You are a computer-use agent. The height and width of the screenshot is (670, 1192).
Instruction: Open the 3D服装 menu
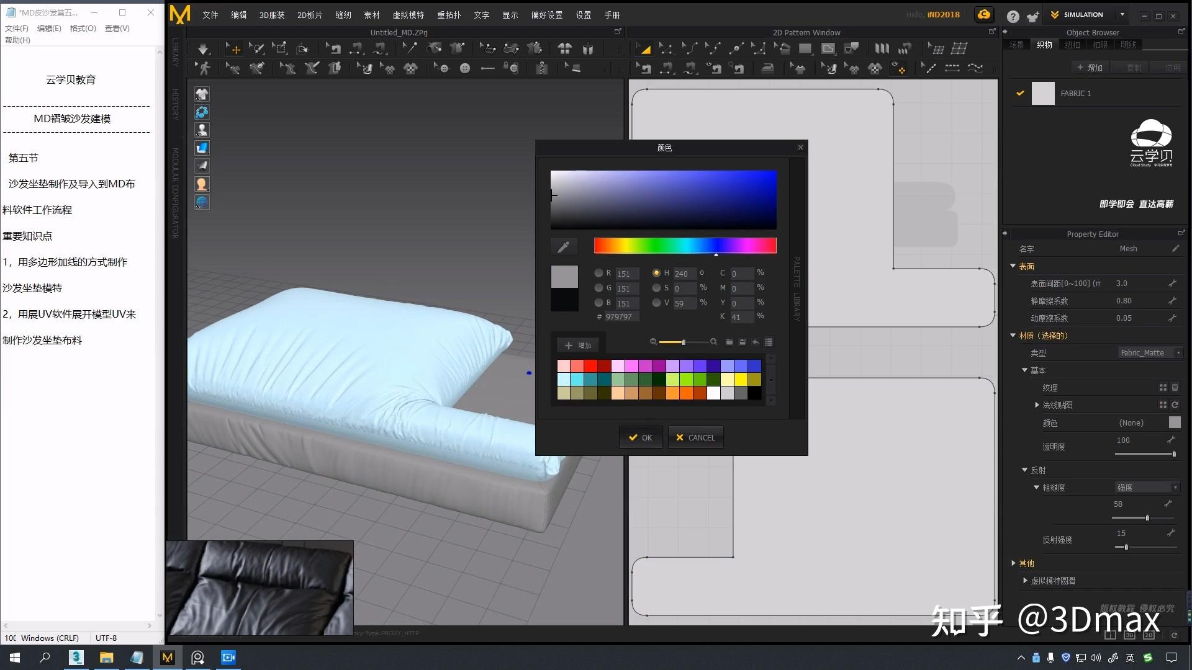272,15
